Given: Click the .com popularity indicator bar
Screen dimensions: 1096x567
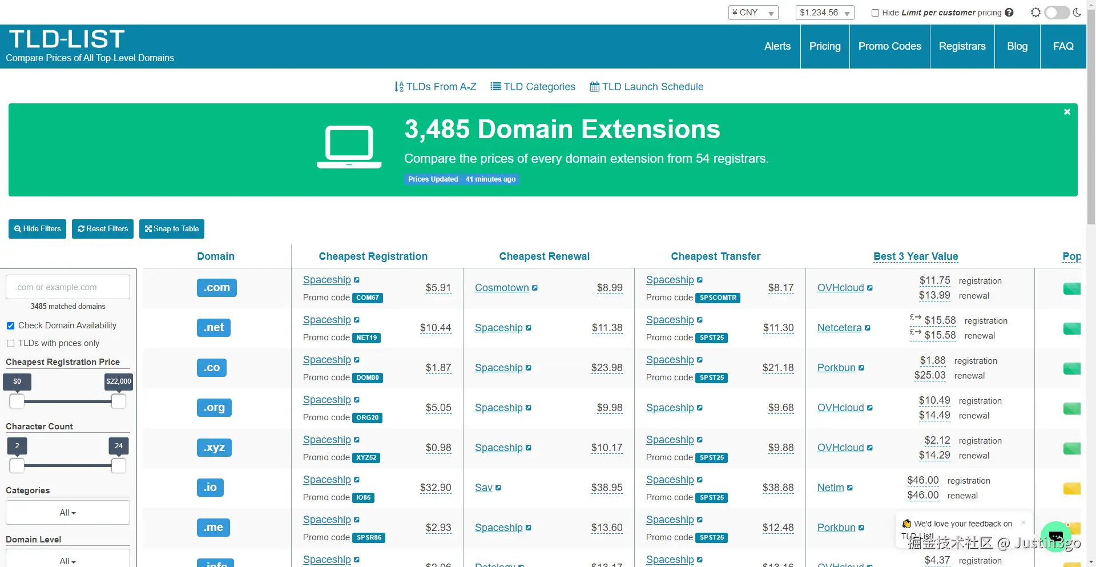Looking at the screenshot, I should 1072,288.
